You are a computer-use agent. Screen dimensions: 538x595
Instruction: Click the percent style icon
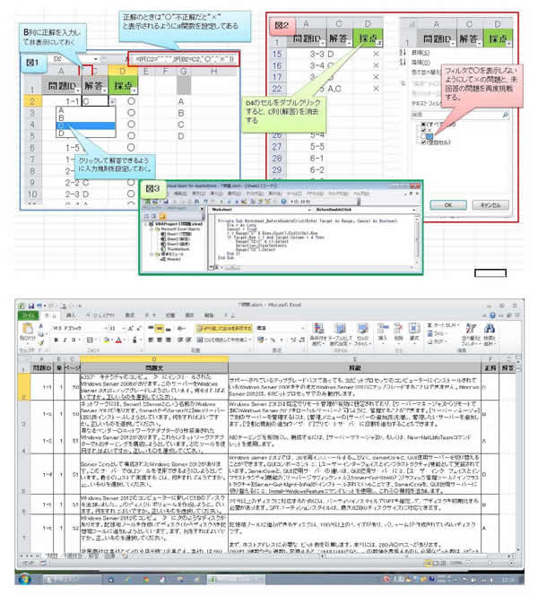(273, 340)
